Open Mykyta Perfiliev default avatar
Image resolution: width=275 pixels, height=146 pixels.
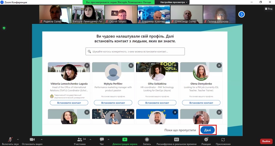tap(113, 72)
